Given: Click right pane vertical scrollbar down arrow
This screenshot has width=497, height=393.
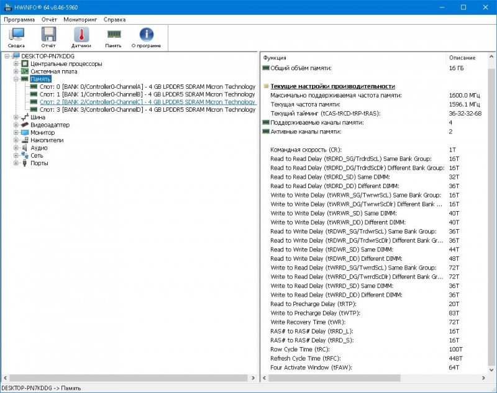Looking at the screenshot, I should tap(491, 369).
